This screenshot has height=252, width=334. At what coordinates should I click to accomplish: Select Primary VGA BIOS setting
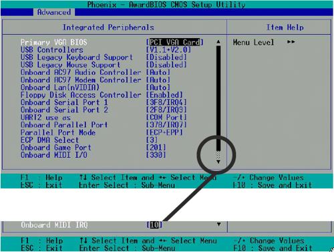[x=53, y=42]
